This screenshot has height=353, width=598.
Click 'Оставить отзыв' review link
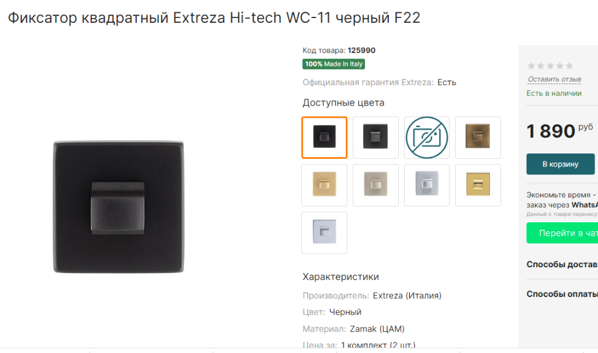[554, 79]
